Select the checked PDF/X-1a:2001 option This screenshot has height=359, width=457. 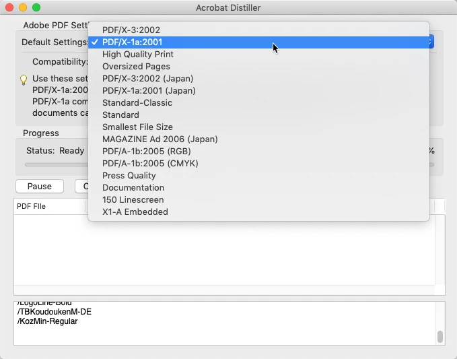[258, 42]
